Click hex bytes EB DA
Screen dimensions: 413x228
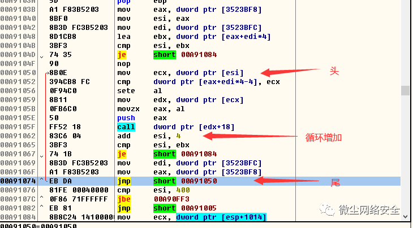coord(61,181)
